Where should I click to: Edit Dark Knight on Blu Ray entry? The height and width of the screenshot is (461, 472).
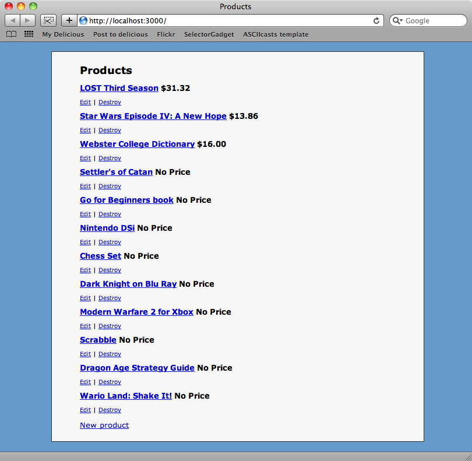[x=86, y=298]
